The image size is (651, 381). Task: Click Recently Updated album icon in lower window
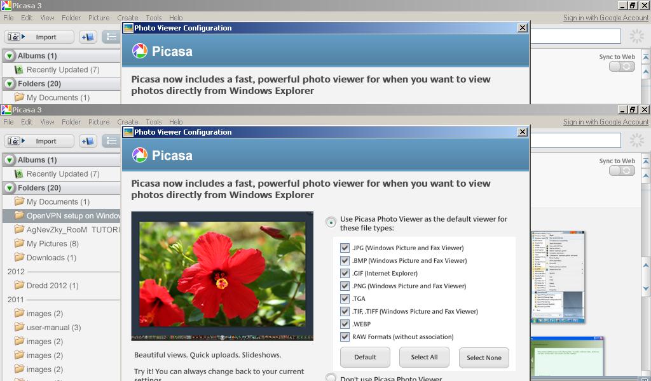click(18, 174)
